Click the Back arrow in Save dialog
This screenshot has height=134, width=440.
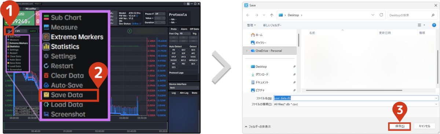click(x=248, y=15)
